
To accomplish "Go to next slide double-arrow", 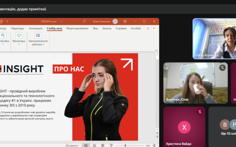I will [157, 137].
